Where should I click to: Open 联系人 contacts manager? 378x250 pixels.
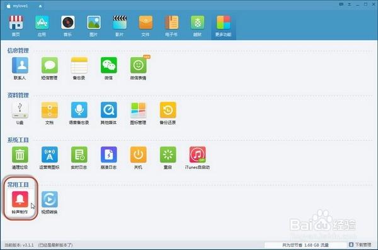(20, 68)
